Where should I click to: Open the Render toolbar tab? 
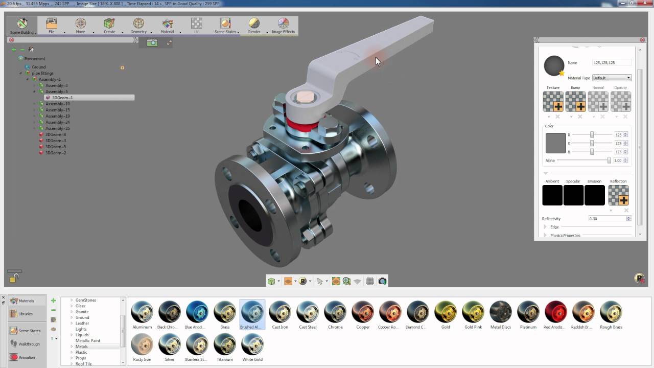tap(254, 26)
